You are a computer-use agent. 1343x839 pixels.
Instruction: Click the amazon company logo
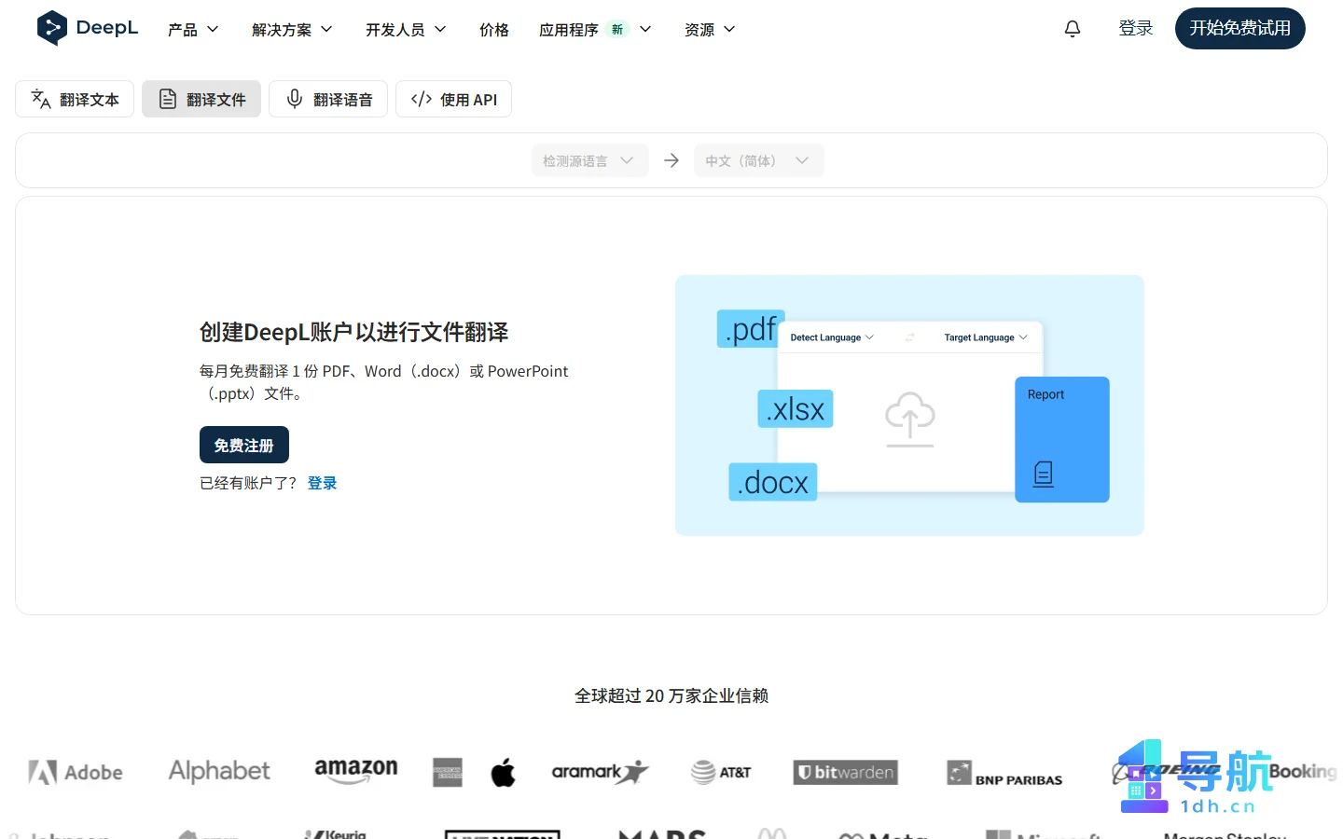pos(356,770)
